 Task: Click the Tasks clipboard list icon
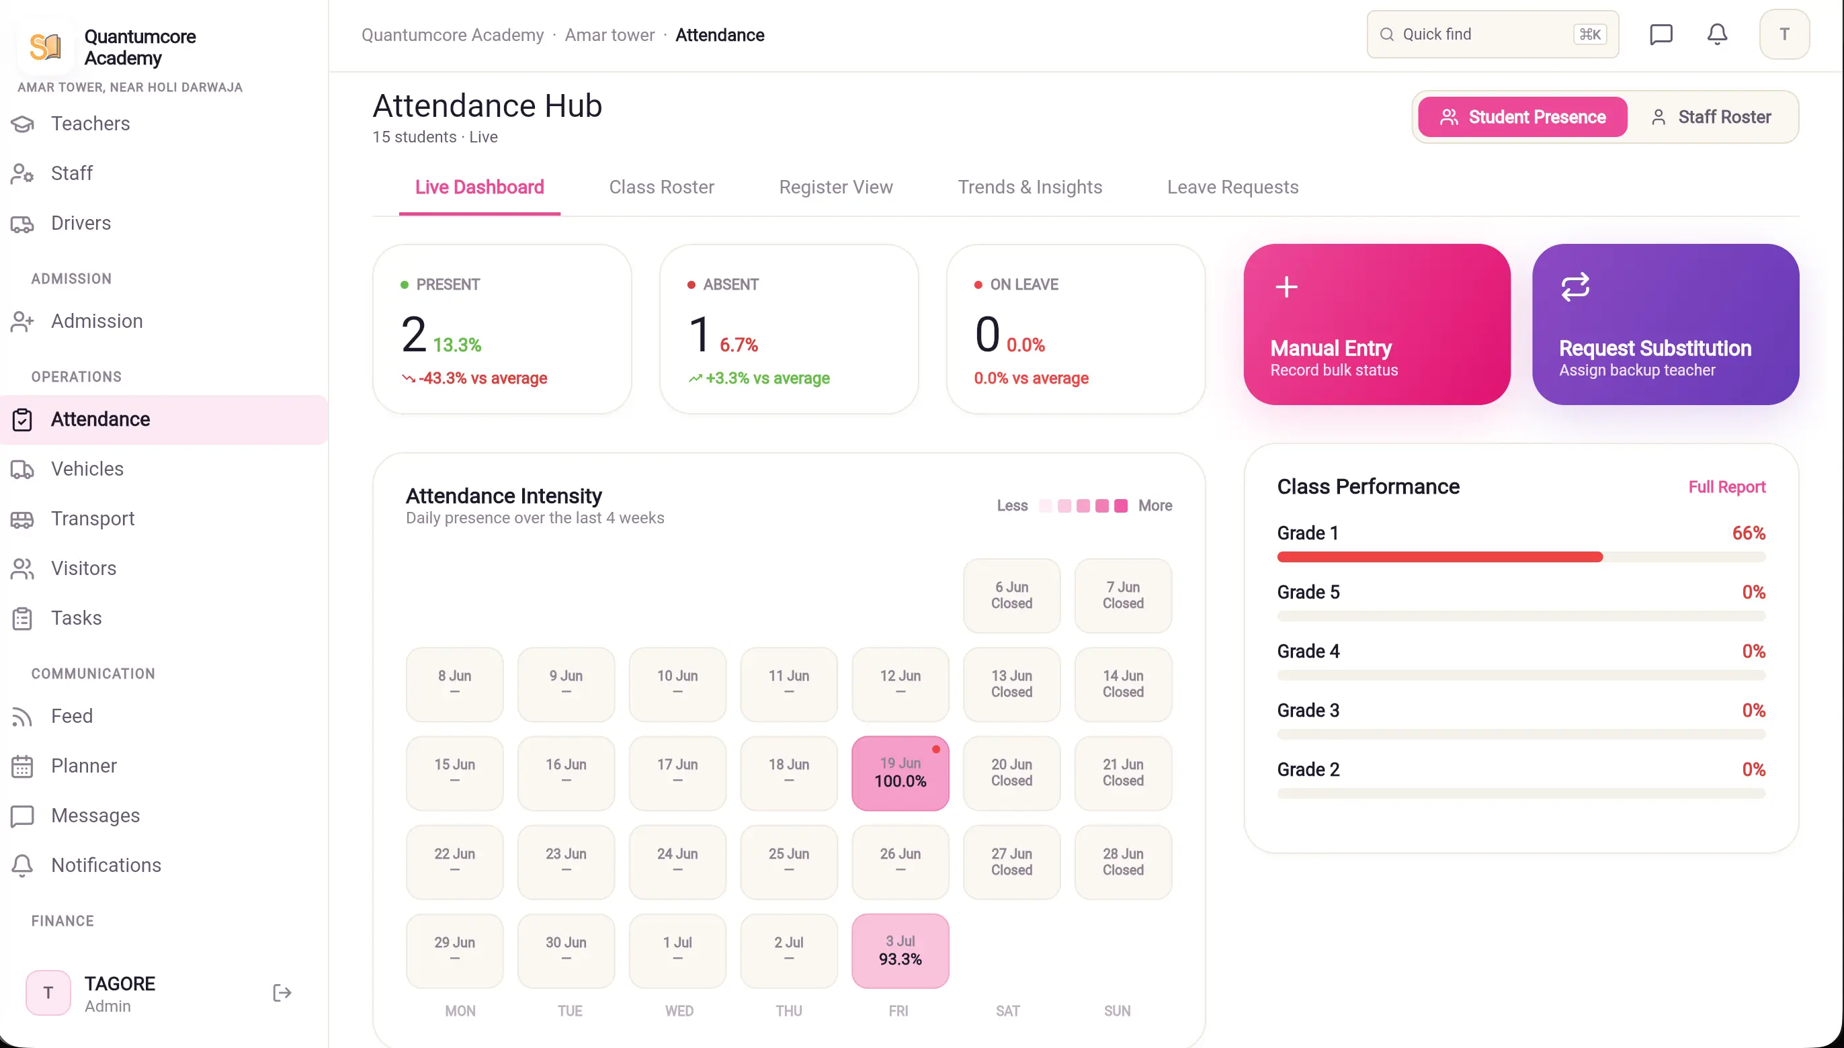click(x=22, y=618)
